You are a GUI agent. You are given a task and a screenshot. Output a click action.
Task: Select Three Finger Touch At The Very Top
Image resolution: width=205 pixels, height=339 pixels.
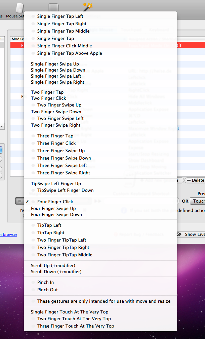pos(75,326)
